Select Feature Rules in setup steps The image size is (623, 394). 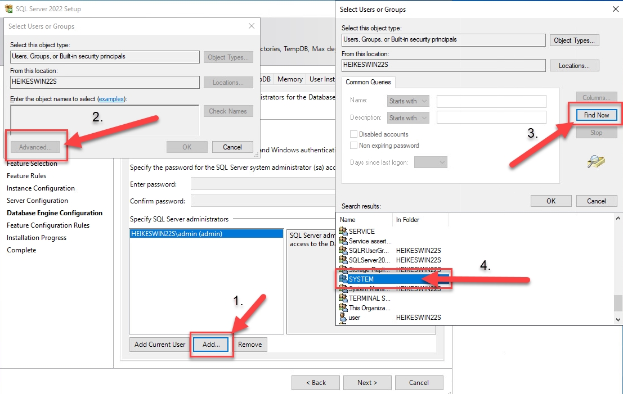[x=26, y=176]
